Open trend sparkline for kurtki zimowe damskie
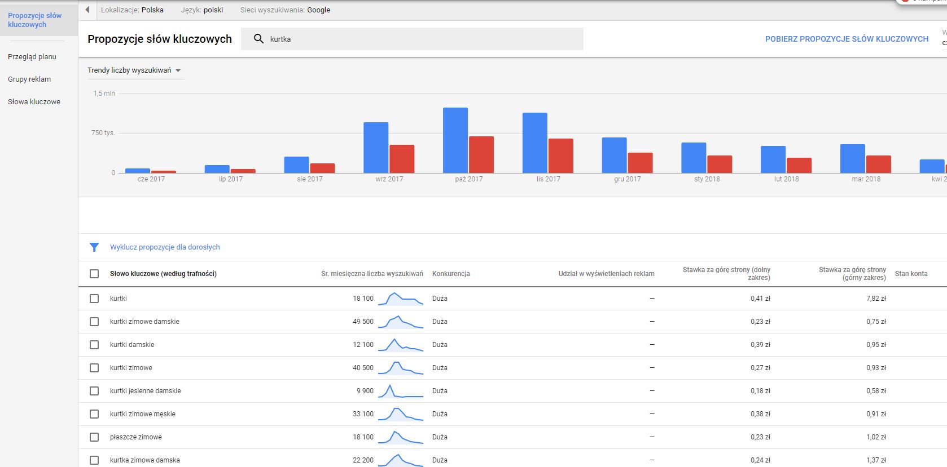Viewport: 947px width, 467px height. [400, 322]
